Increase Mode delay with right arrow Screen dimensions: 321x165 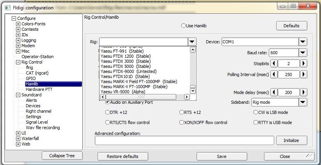pos(303,92)
